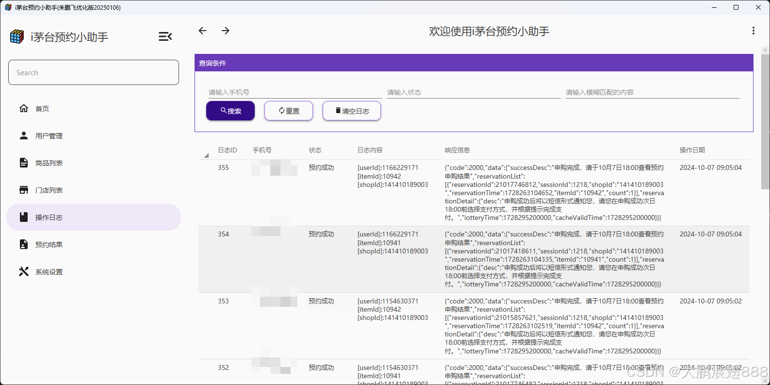Click the 重置 button
This screenshot has height=385, width=770.
(289, 111)
